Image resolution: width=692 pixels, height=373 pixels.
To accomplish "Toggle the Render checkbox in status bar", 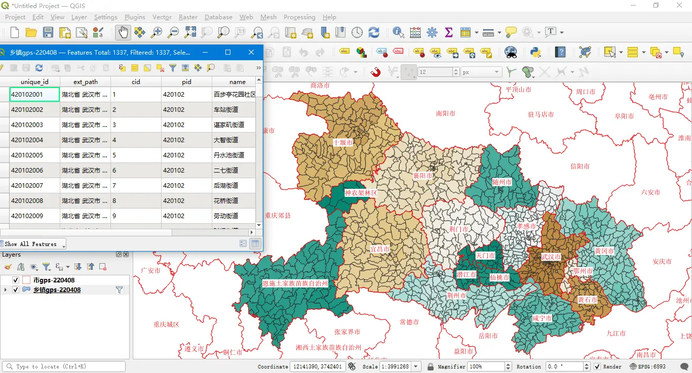I will coord(597,366).
